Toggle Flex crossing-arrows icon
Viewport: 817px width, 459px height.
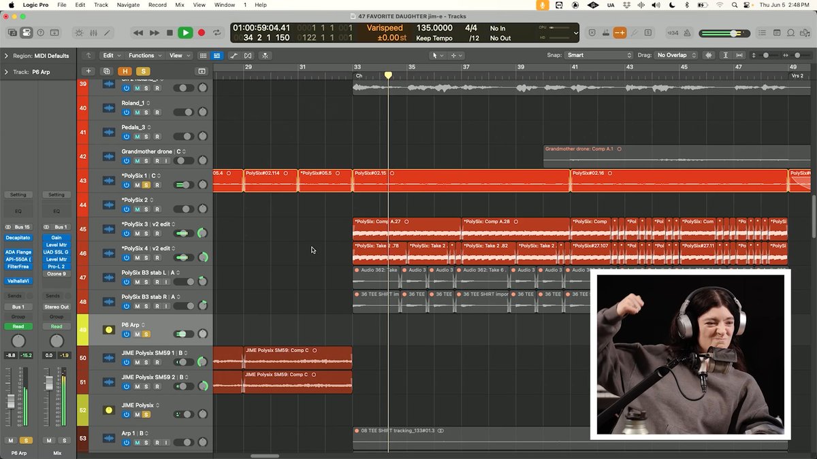[x=248, y=56]
